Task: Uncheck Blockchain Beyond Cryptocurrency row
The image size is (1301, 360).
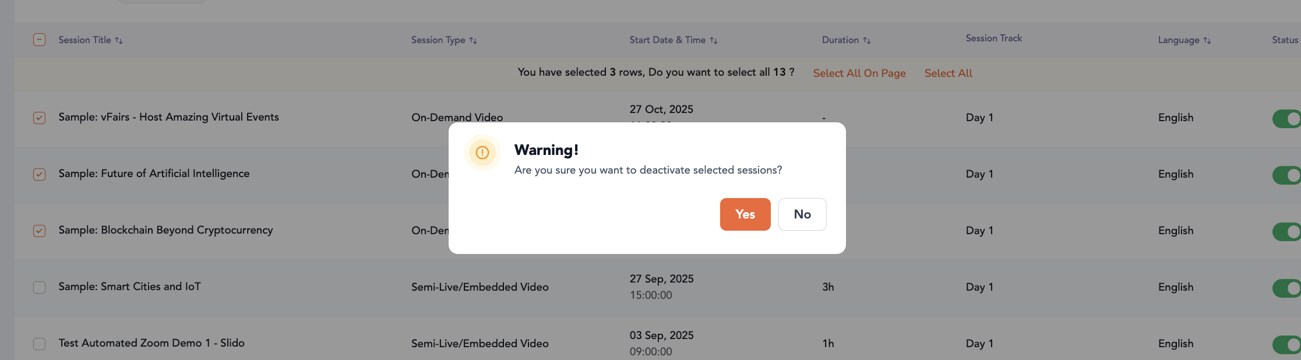Action: click(39, 231)
